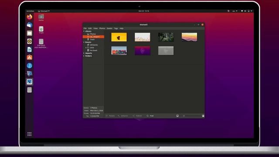The image size is (279, 157).
Task: Collapse the Library section in the sidebar
Action: (84, 31)
